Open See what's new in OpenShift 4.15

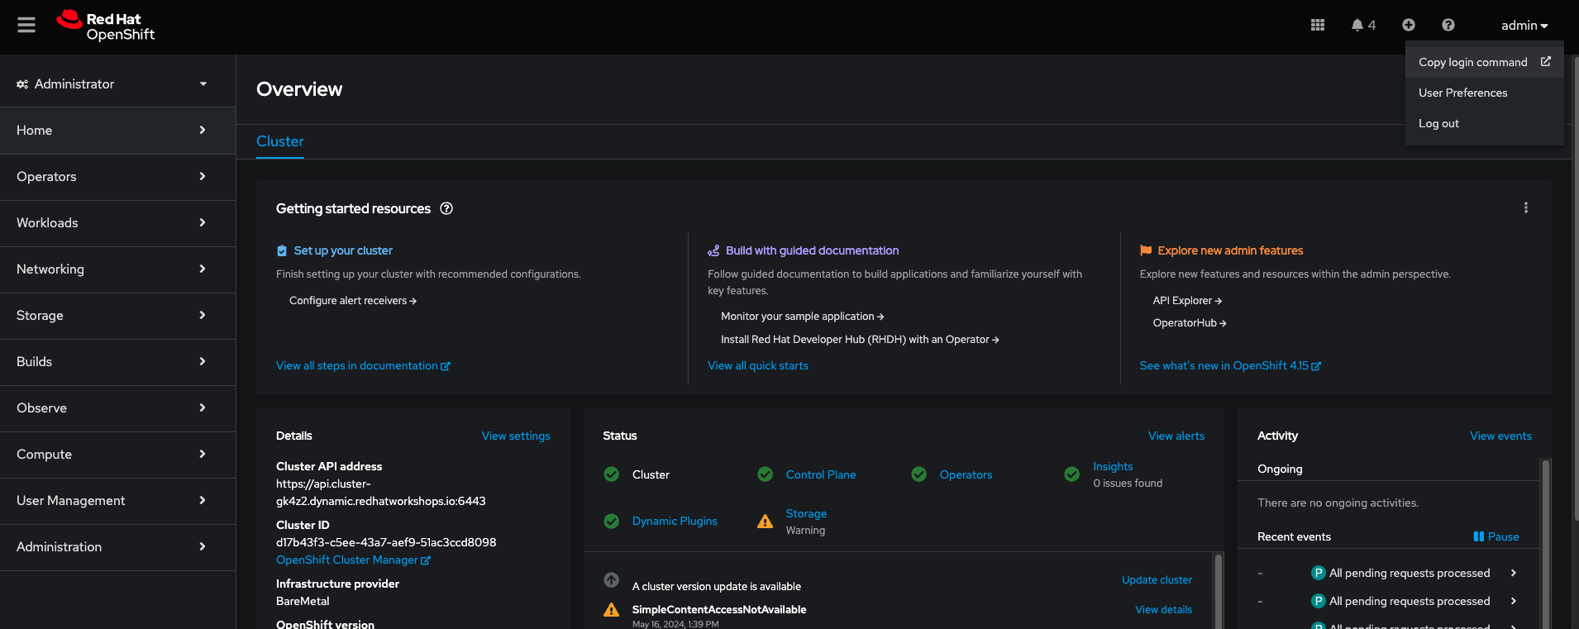pyautogui.click(x=1230, y=365)
